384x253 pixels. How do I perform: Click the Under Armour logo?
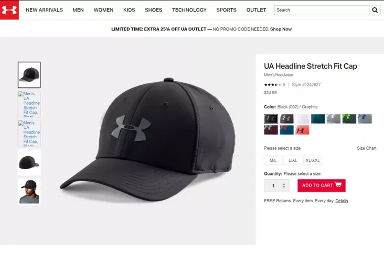pyautogui.click(x=9, y=10)
